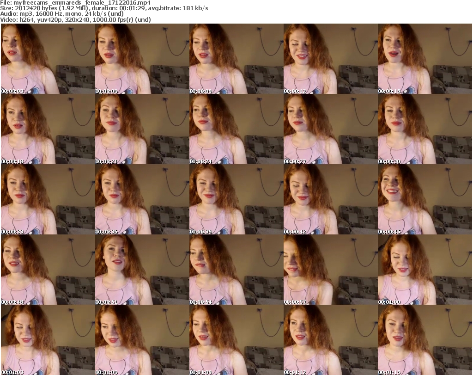Pick the 00:00:33 preview frame
This screenshot has width=473, height=375.
pyautogui.click(x=48, y=200)
